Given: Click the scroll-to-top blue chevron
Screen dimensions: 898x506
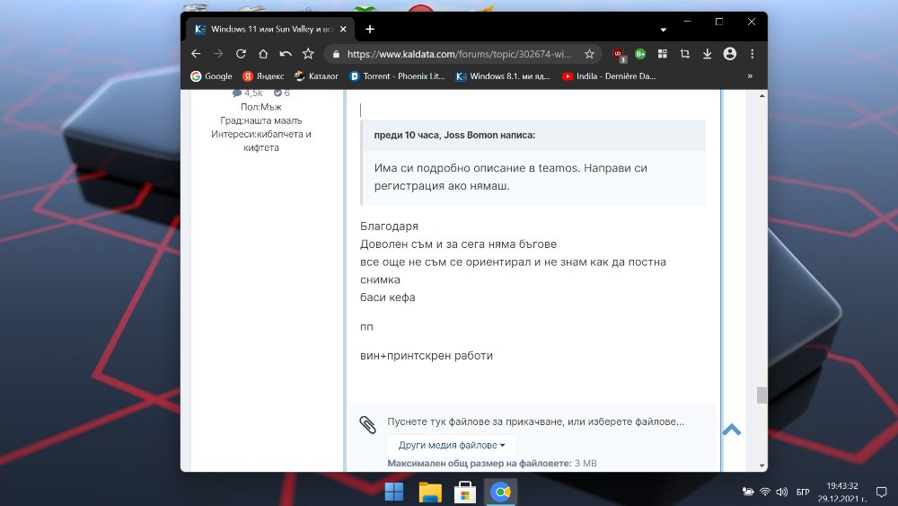Looking at the screenshot, I should pos(732,430).
